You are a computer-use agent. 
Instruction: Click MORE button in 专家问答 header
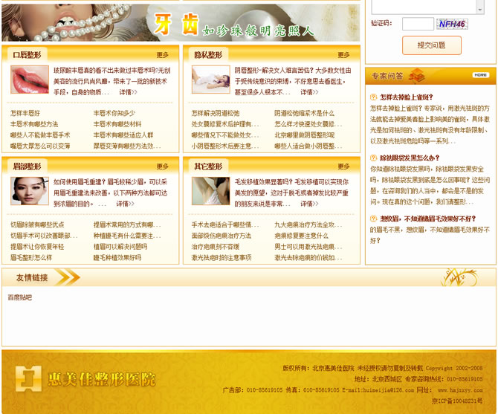coord(480,75)
